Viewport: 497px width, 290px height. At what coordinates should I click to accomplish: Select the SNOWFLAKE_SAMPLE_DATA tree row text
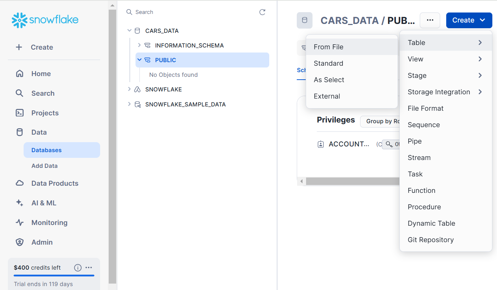(x=186, y=104)
